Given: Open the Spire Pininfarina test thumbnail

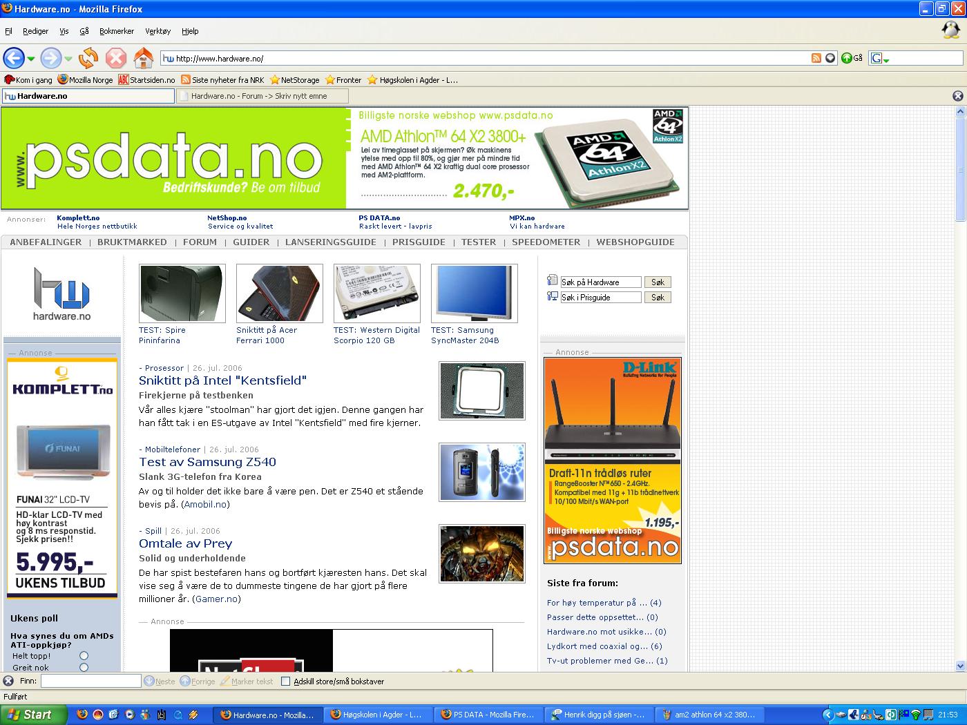Looking at the screenshot, I should (182, 293).
